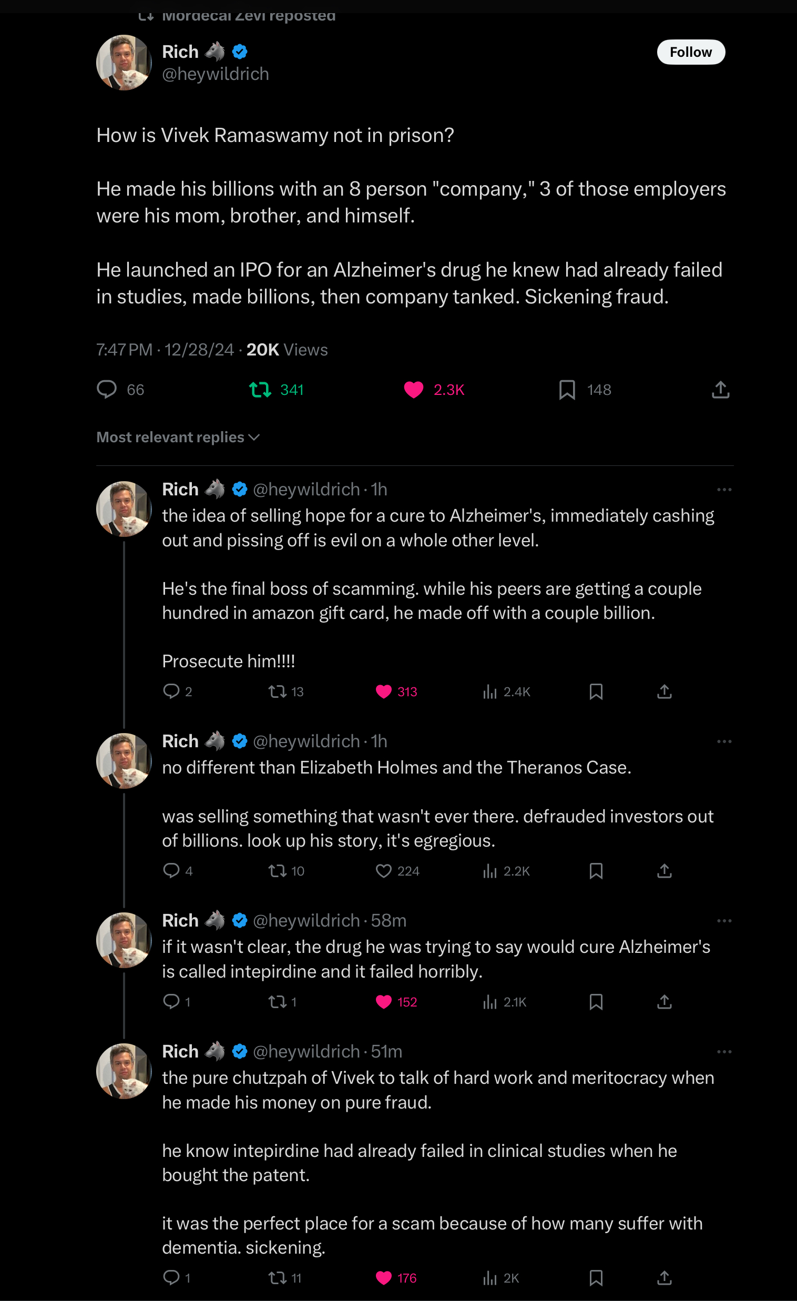
Task: Reply to the chutzpah post from 51m ago
Action: pos(171,1277)
